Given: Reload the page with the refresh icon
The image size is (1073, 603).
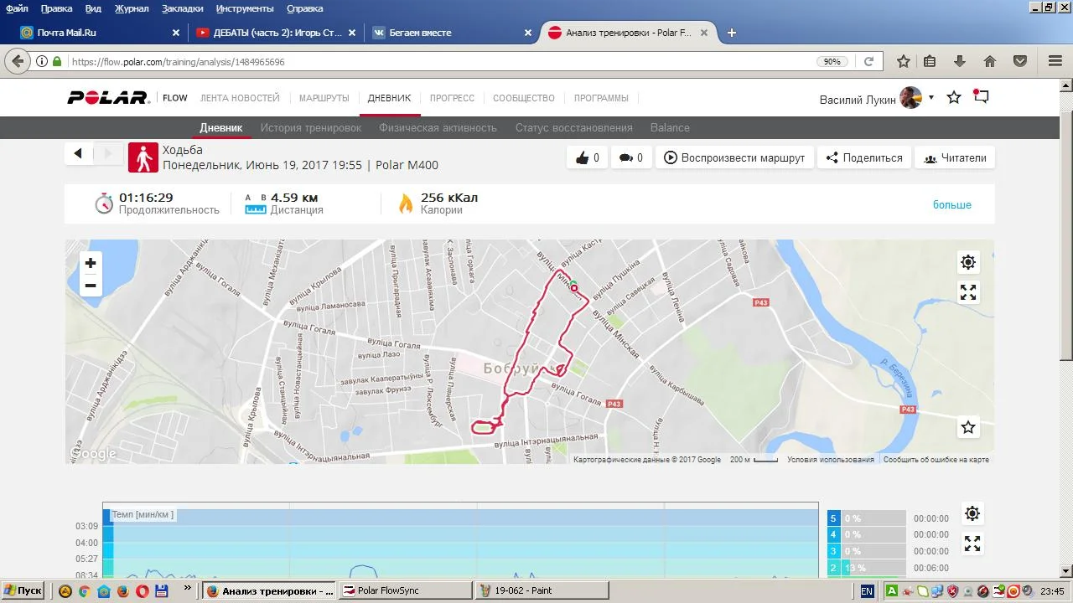Looking at the screenshot, I should (869, 61).
